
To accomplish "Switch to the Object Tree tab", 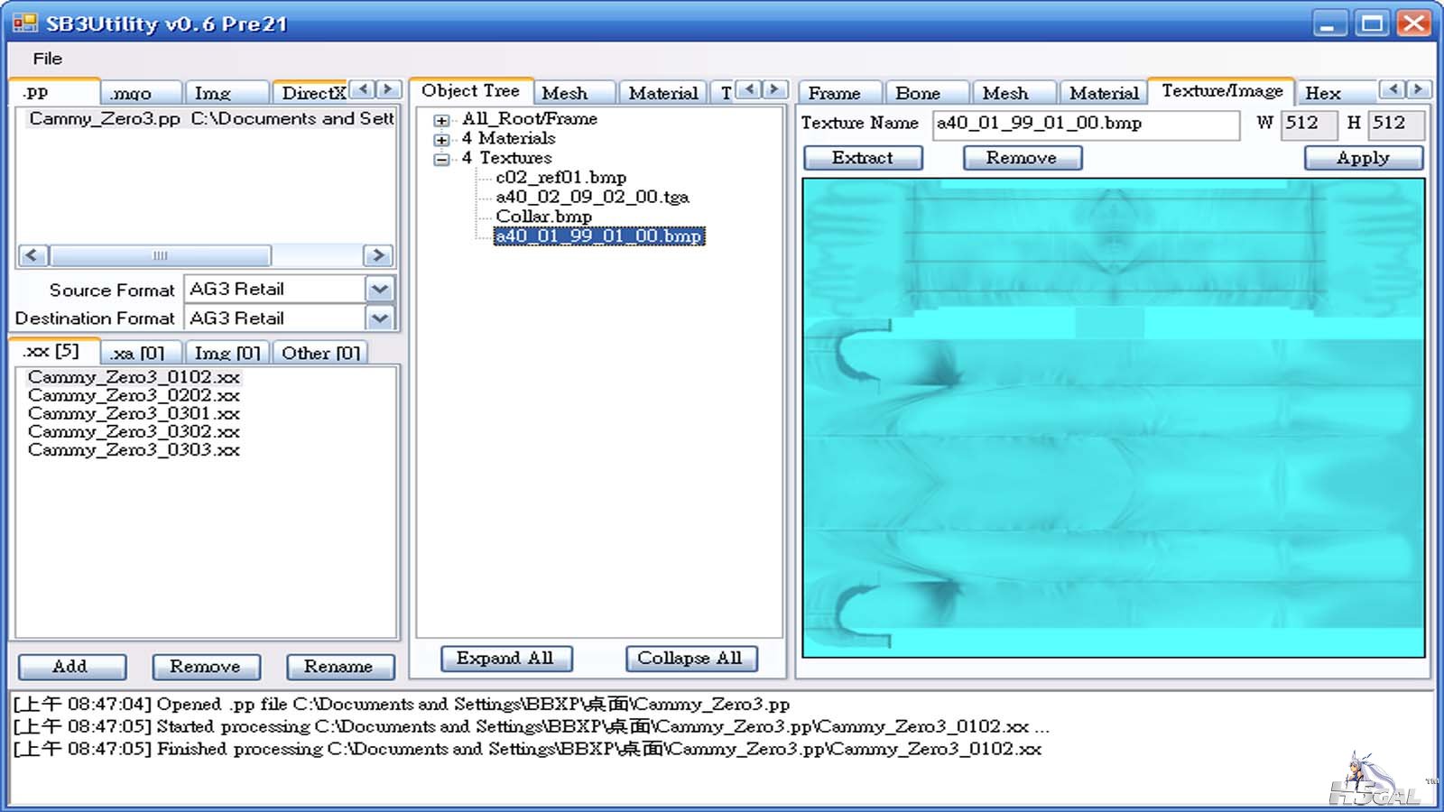I will click(x=470, y=91).
